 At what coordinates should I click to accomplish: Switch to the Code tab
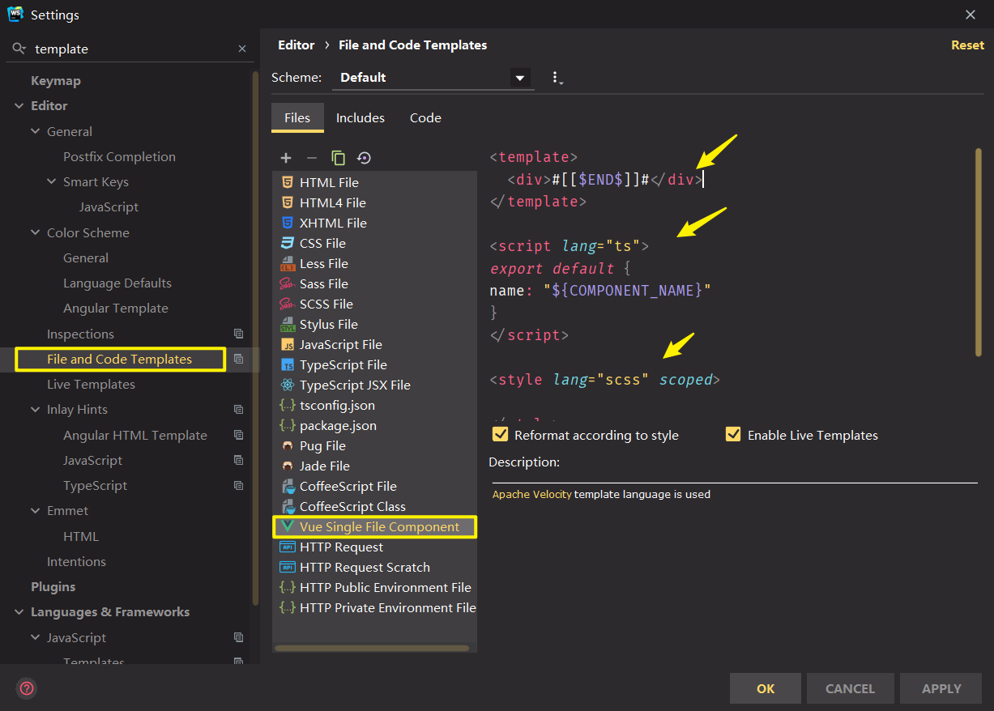pyautogui.click(x=425, y=117)
